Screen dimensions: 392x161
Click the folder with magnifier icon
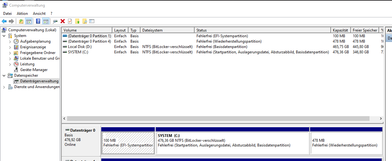click(x=84, y=21)
